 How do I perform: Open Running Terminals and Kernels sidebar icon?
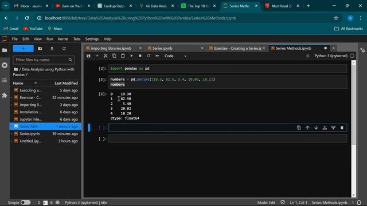[x=5, y=65]
